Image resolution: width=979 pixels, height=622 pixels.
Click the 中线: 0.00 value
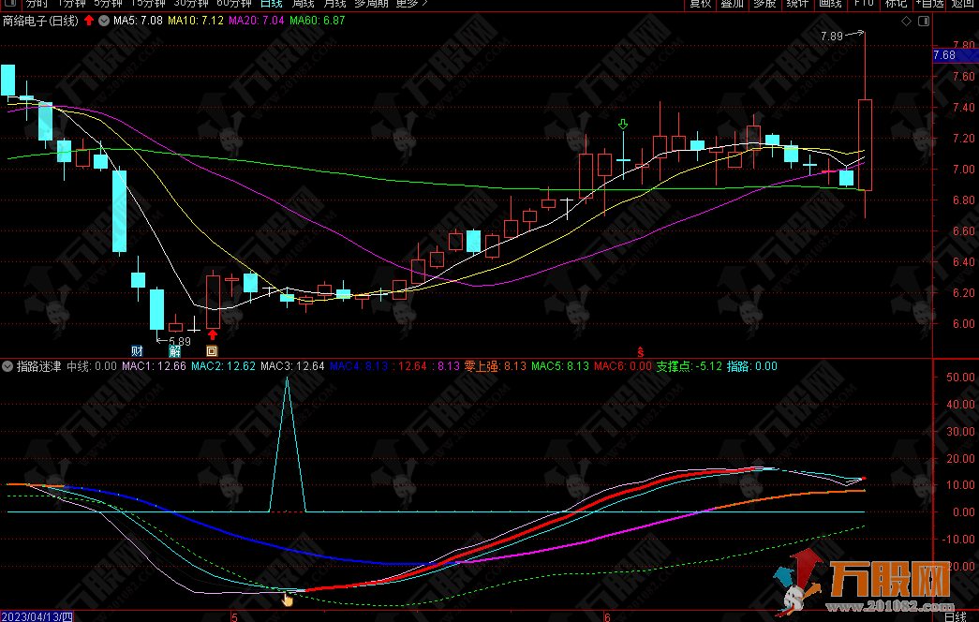[92, 366]
